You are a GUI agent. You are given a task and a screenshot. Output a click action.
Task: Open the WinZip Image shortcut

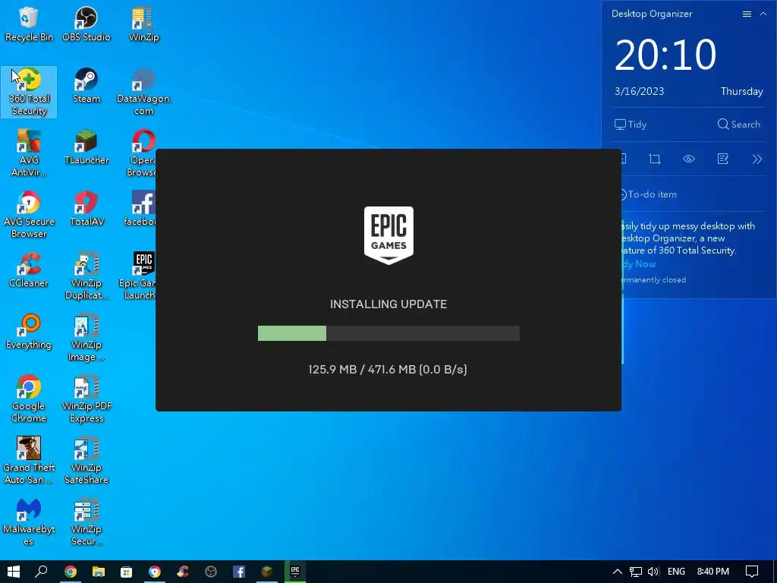coord(87,338)
